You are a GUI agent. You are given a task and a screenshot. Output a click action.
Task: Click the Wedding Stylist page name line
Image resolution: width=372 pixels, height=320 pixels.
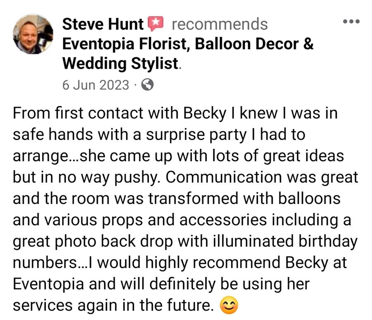point(120,64)
